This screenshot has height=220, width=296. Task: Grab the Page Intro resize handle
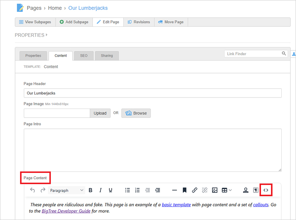pyautogui.click(x=280, y=170)
